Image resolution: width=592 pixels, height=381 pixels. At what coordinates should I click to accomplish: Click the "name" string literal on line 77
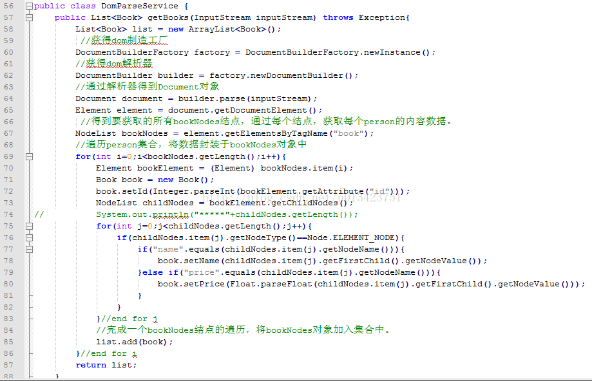pos(168,249)
